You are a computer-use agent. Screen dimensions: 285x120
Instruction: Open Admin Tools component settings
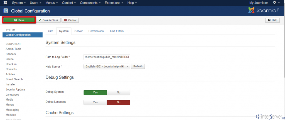point(13,49)
